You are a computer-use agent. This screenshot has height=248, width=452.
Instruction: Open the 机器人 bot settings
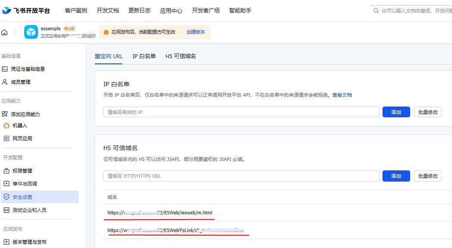pyautogui.click(x=20, y=126)
